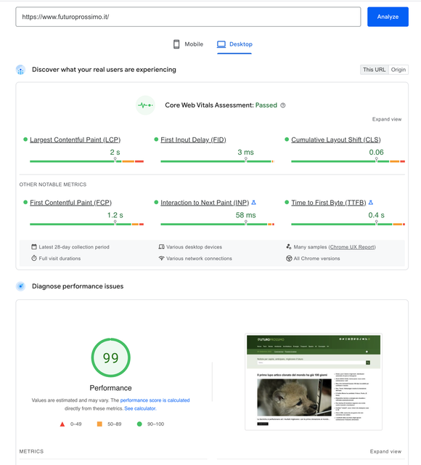Click the orange square 50–89 legend icon

pyautogui.click(x=99, y=424)
